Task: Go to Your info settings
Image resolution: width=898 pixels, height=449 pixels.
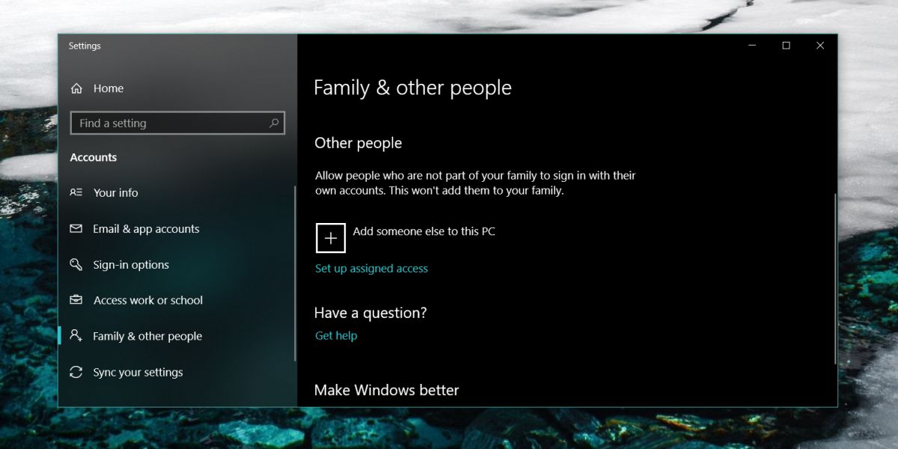Action: [115, 192]
